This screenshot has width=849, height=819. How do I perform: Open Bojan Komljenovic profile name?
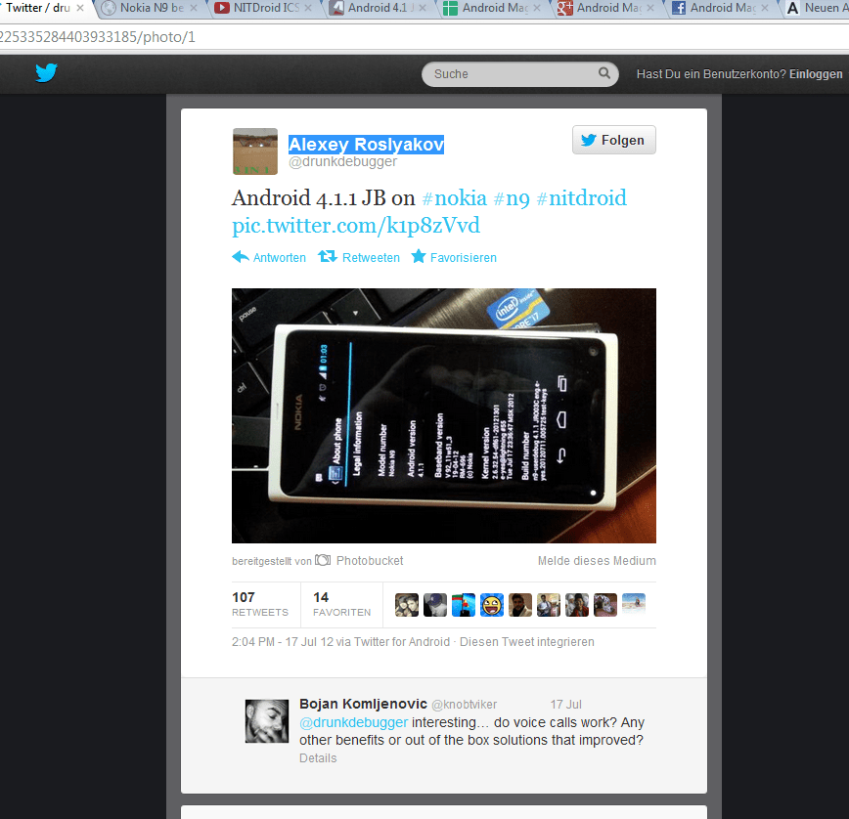(x=363, y=704)
